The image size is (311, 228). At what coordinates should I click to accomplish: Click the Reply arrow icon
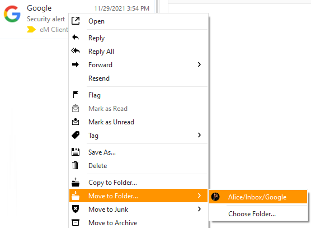click(76, 38)
